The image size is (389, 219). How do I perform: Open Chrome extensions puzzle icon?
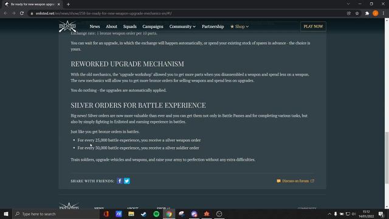(x=367, y=13)
